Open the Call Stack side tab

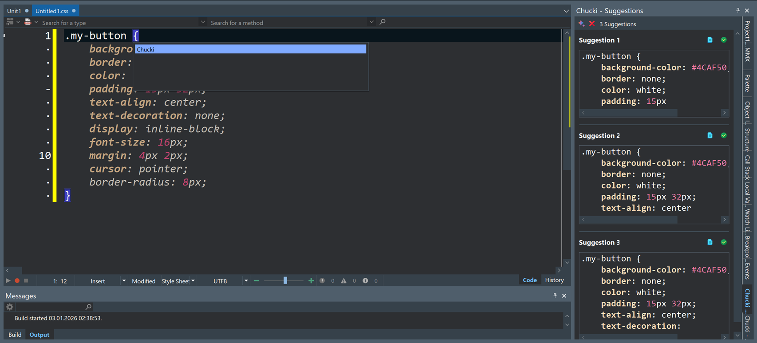(x=747, y=167)
